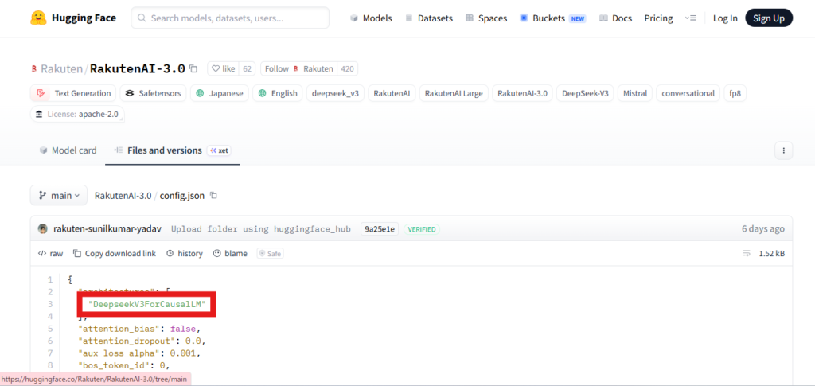Click the 6 days ago timestamp
Screen dimensions: 815x386
[x=763, y=229]
